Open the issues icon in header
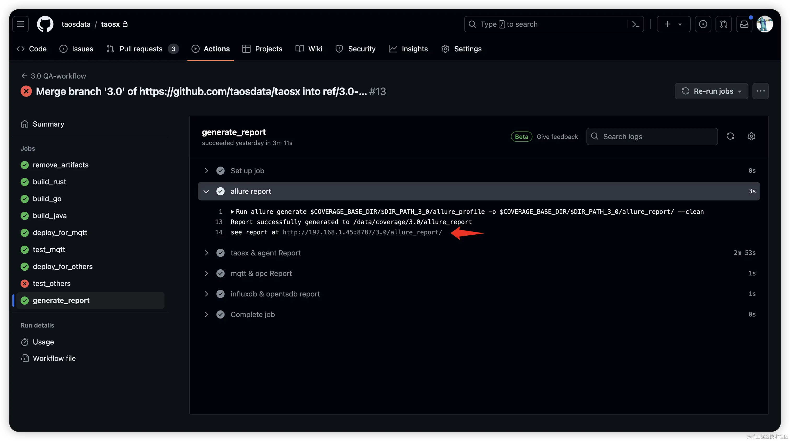Screen dimensions: 790x441 click(x=703, y=24)
